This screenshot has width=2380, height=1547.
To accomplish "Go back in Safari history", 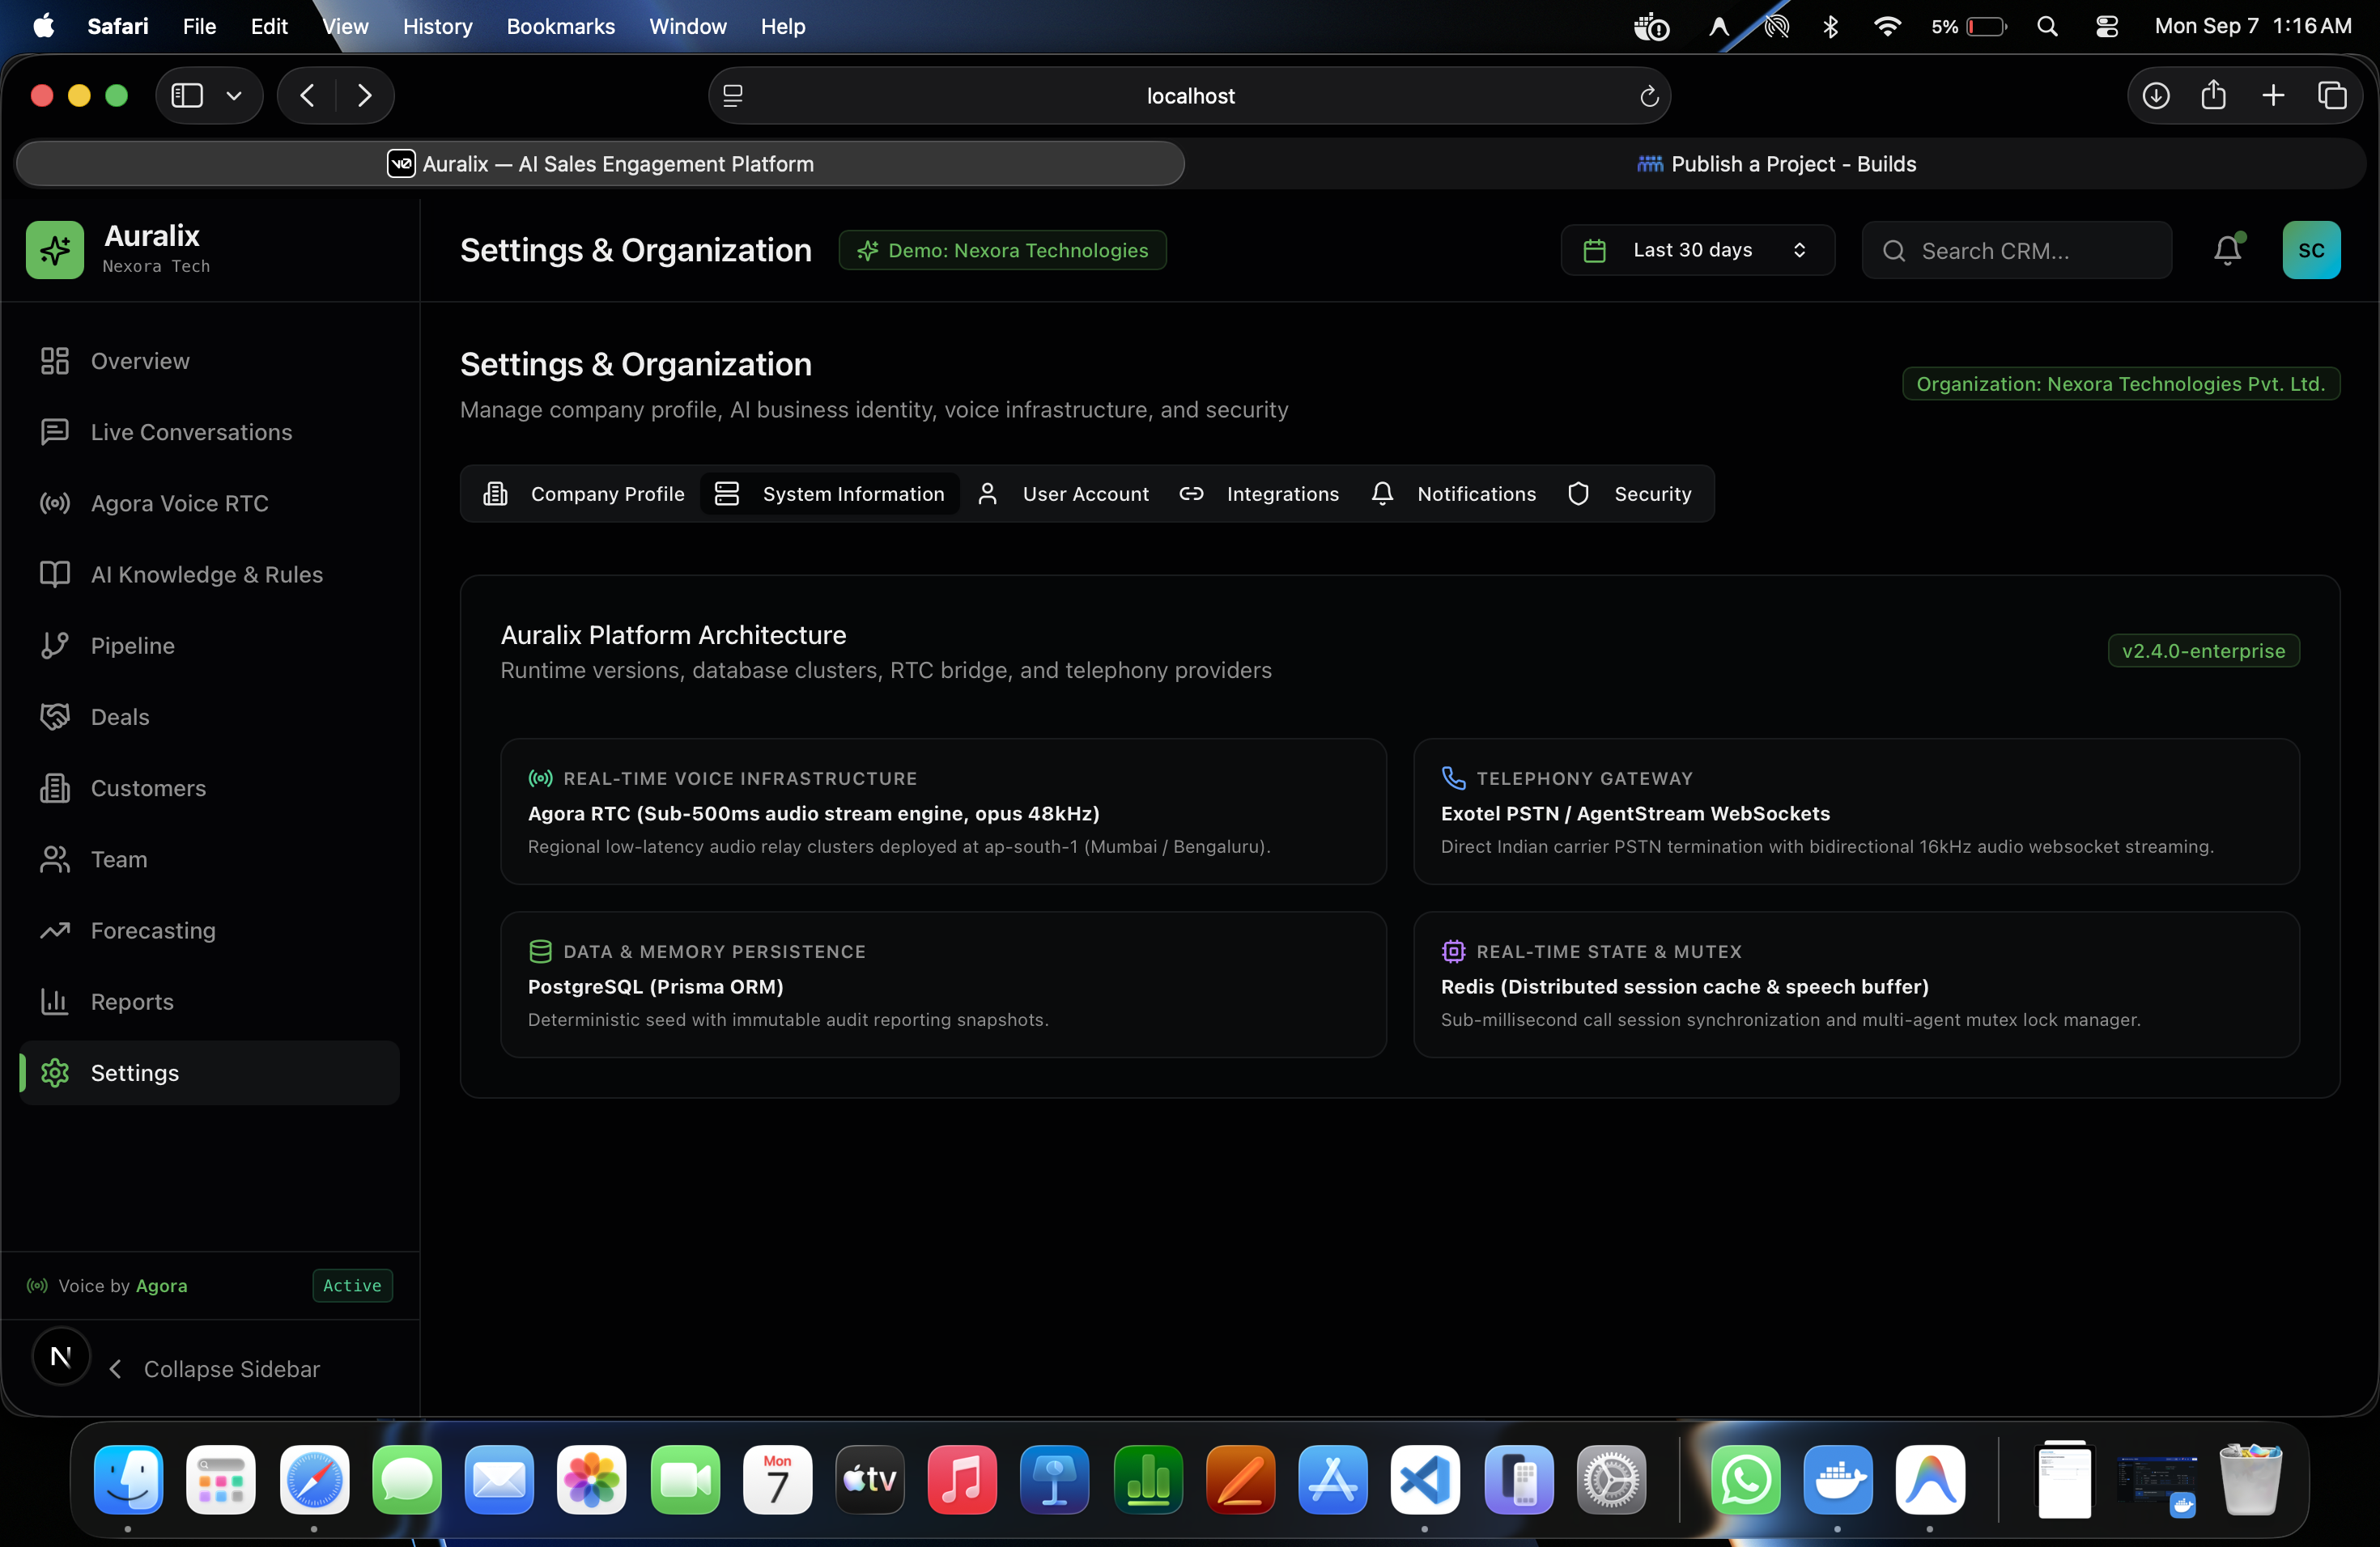I will 308,95.
